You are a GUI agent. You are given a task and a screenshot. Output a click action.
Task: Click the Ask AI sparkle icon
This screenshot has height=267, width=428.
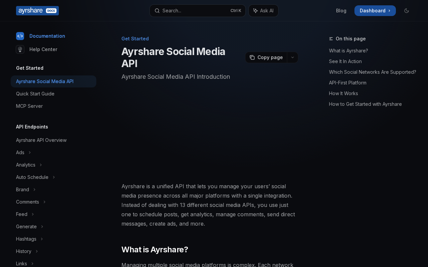[x=255, y=11]
